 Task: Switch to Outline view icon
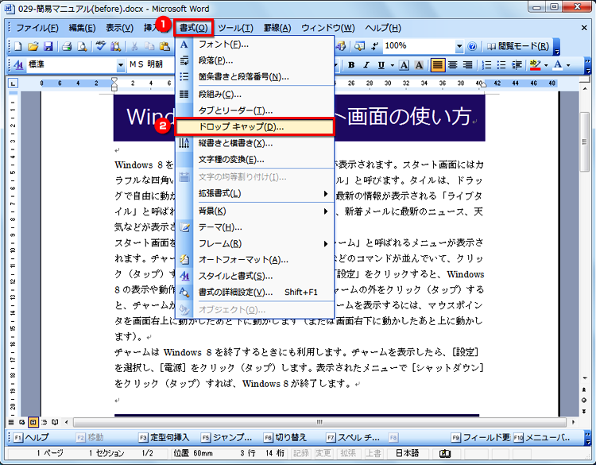[44, 422]
